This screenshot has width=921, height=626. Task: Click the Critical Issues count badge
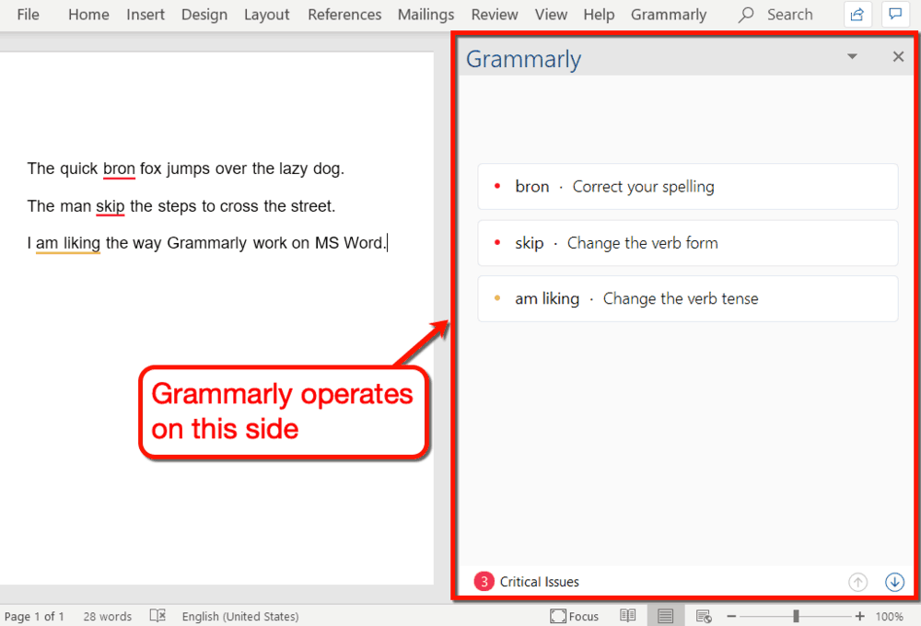[x=484, y=582]
